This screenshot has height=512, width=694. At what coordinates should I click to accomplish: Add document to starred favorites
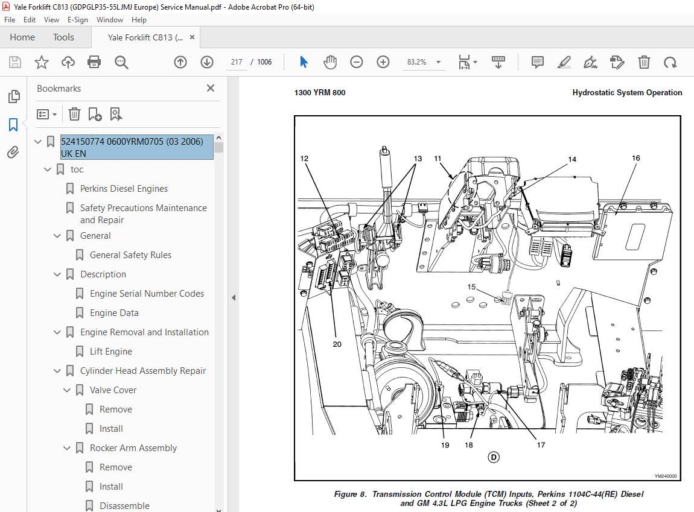[42, 62]
